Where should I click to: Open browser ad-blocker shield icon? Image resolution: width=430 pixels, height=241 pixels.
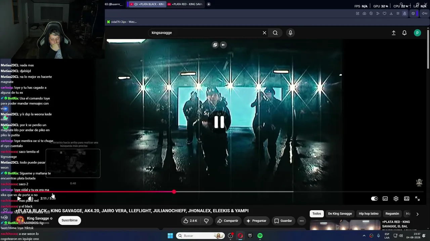coord(371,13)
